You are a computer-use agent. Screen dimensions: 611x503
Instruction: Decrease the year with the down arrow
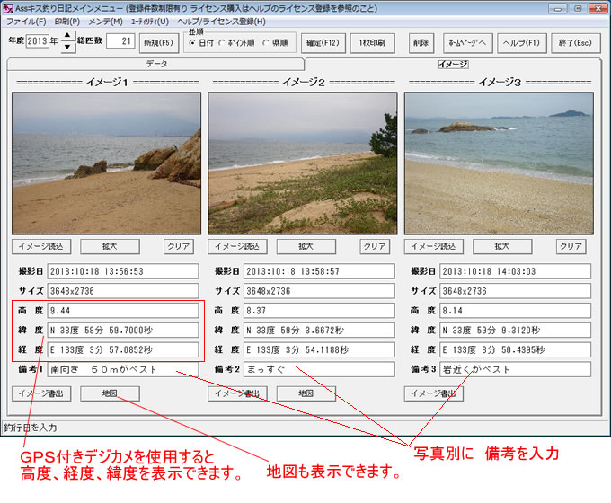pos(68,47)
